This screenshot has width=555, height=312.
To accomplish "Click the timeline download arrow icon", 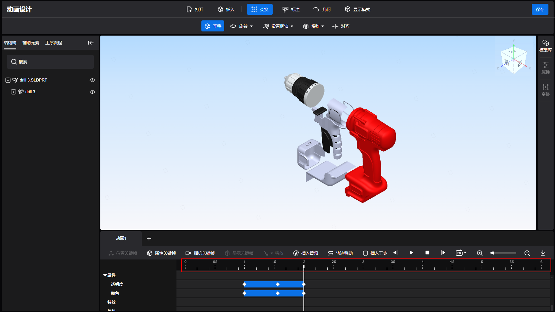I will pos(543,253).
